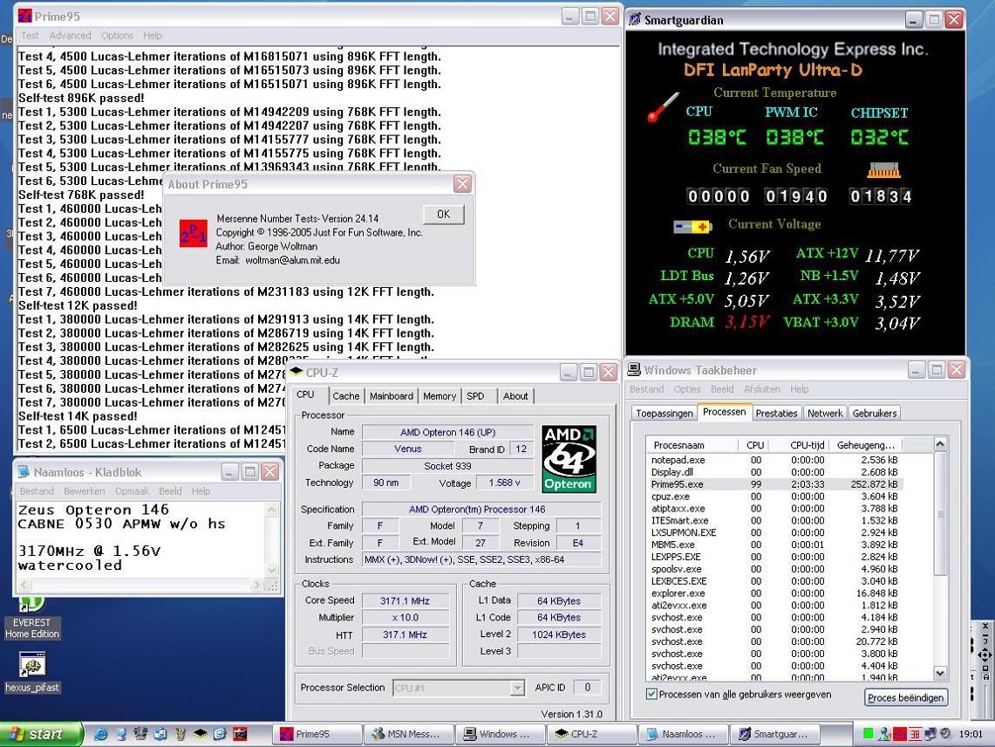
Task: Select the explorer.exe process row
Action: pyautogui.click(x=774, y=593)
